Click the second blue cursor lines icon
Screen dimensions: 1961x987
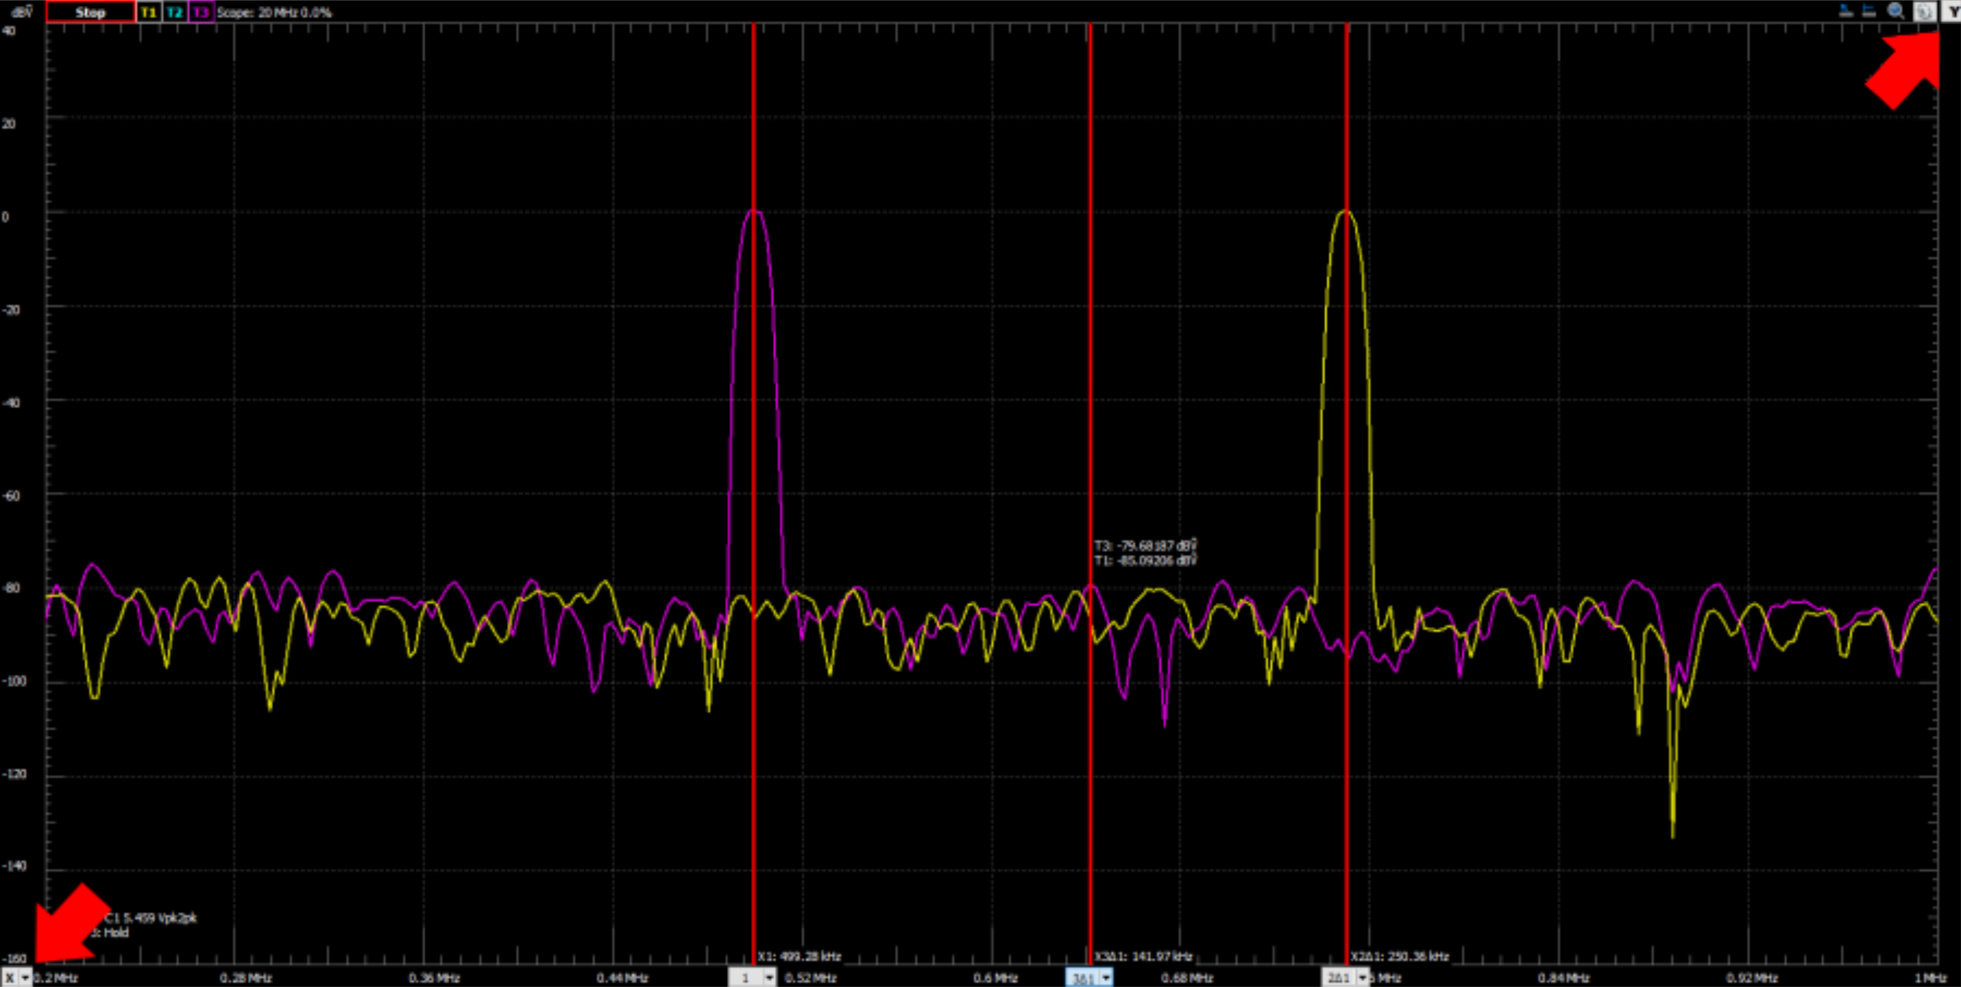(1869, 12)
